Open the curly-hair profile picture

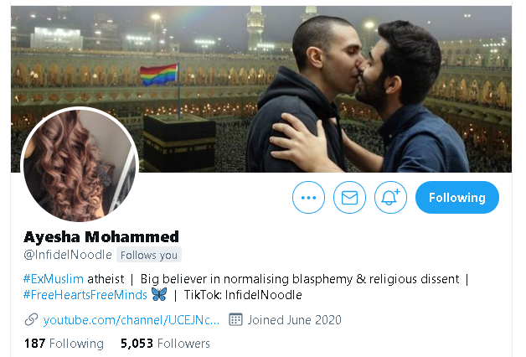point(80,165)
